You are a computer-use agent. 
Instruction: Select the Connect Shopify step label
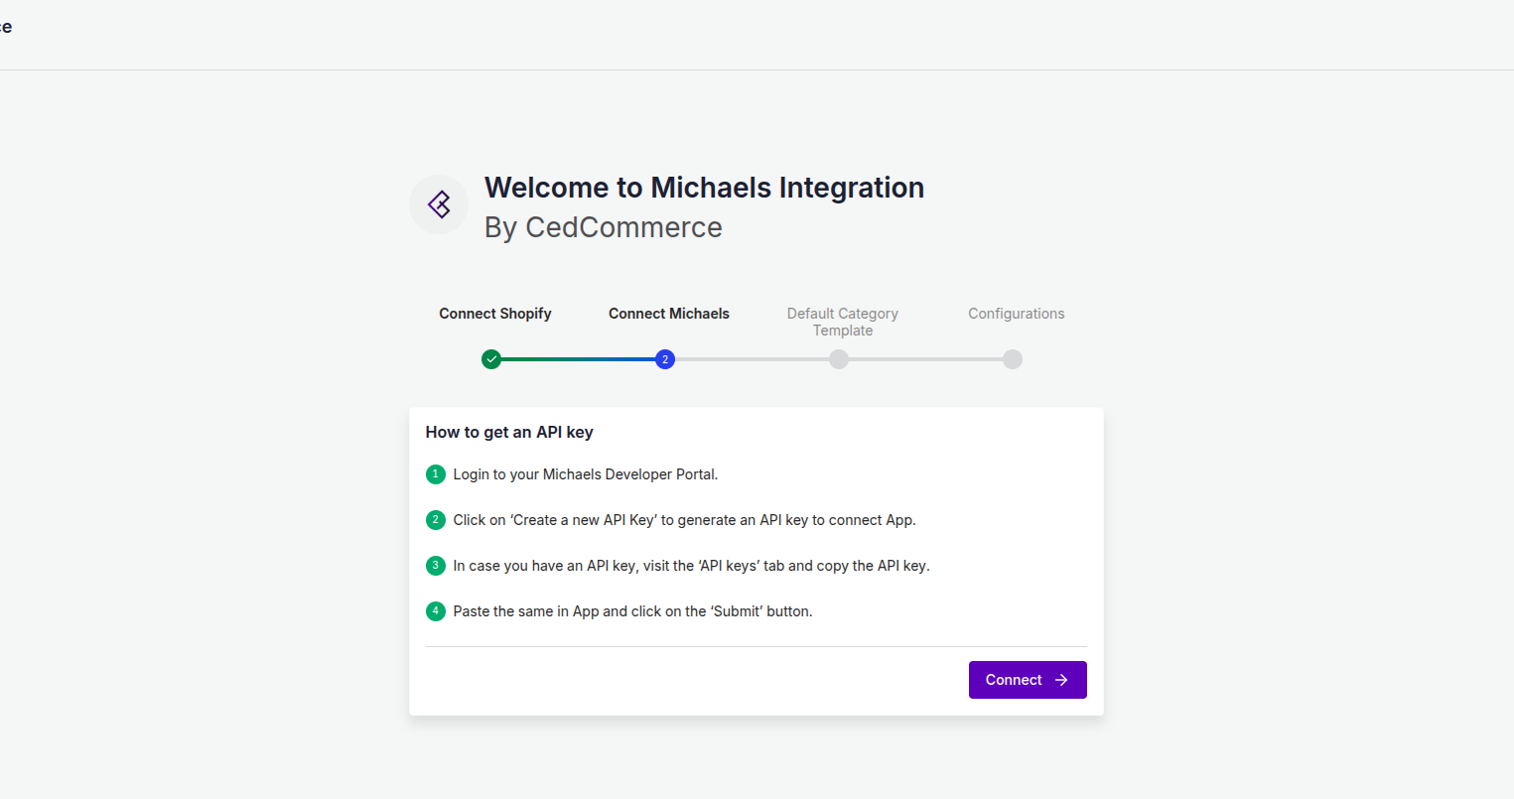(x=495, y=314)
